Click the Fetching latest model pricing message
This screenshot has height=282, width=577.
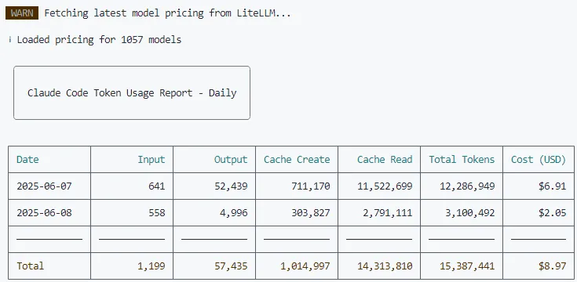[x=168, y=13]
